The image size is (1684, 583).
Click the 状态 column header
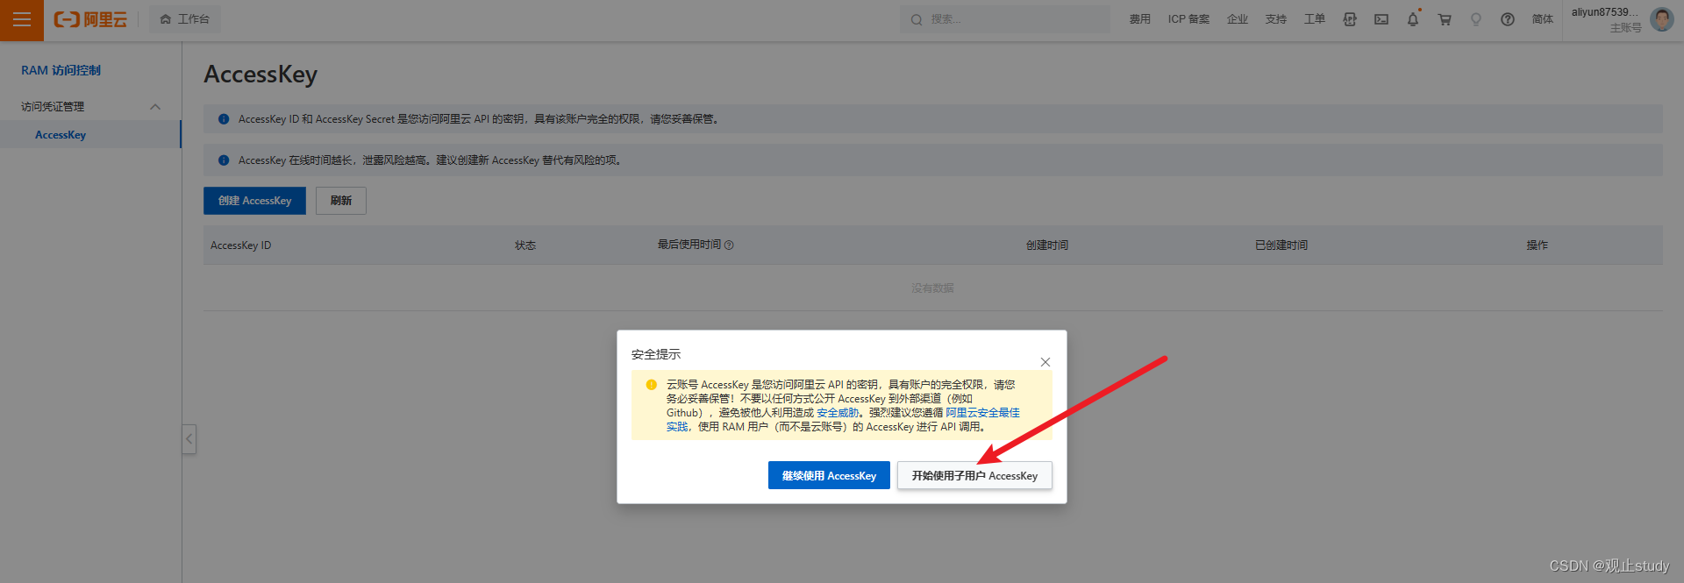click(525, 245)
